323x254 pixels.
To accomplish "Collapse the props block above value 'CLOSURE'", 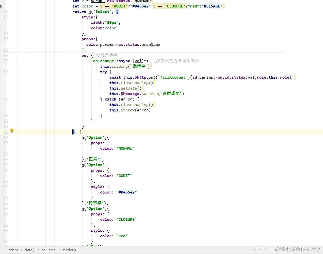I will [6, 214].
